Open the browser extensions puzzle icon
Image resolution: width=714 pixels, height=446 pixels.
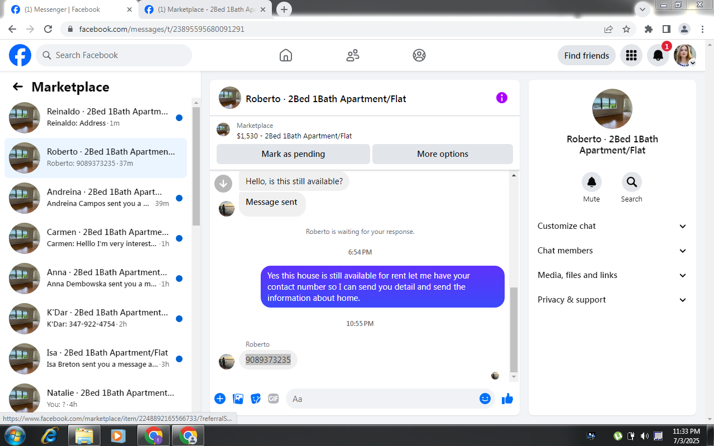[648, 29]
